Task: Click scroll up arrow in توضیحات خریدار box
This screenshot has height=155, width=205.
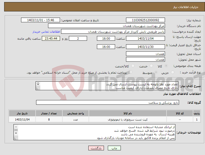Action: click(x=16, y=127)
